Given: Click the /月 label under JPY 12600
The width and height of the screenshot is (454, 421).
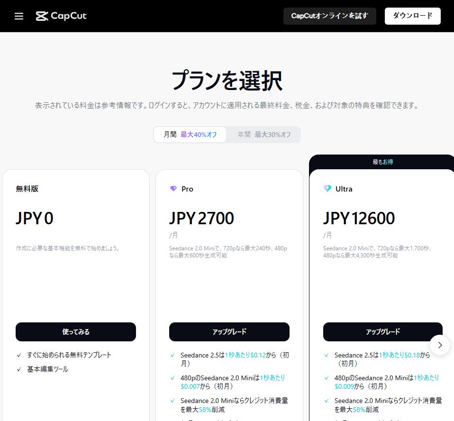Looking at the screenshot, I should click(x=327, y=235).
